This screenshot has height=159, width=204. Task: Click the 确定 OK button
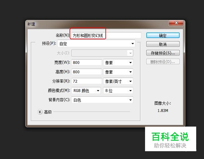coord(163,35)
